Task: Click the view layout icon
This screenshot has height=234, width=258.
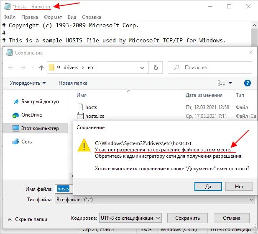Action: 221,83
